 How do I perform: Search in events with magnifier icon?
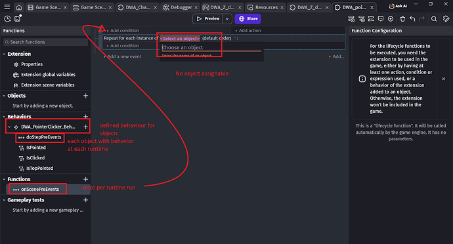coord(434,19)
